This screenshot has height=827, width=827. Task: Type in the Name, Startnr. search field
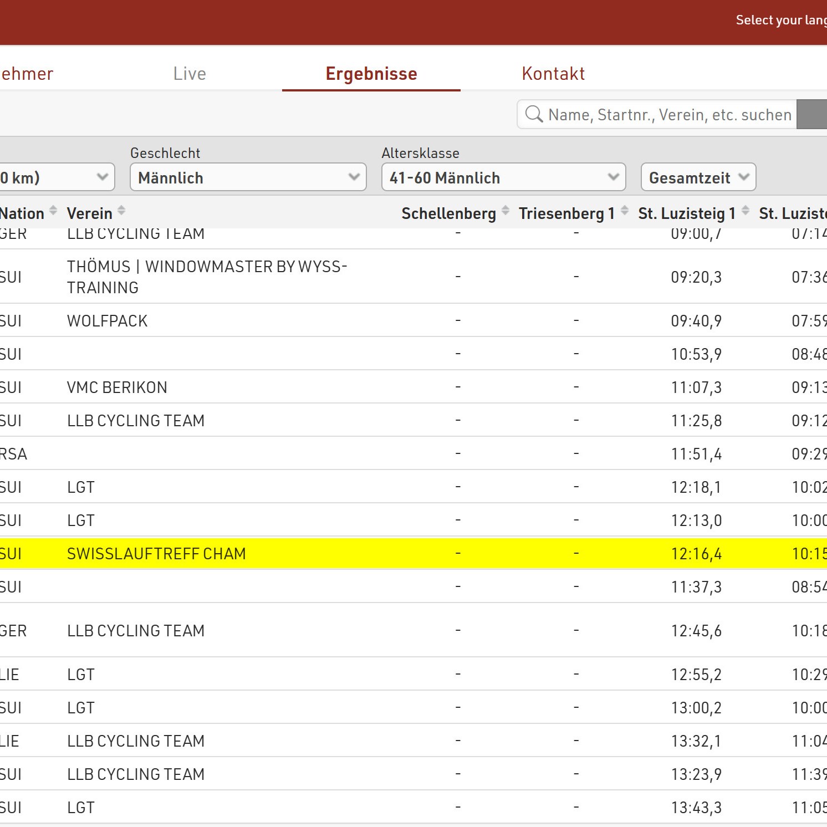point(670,115)
